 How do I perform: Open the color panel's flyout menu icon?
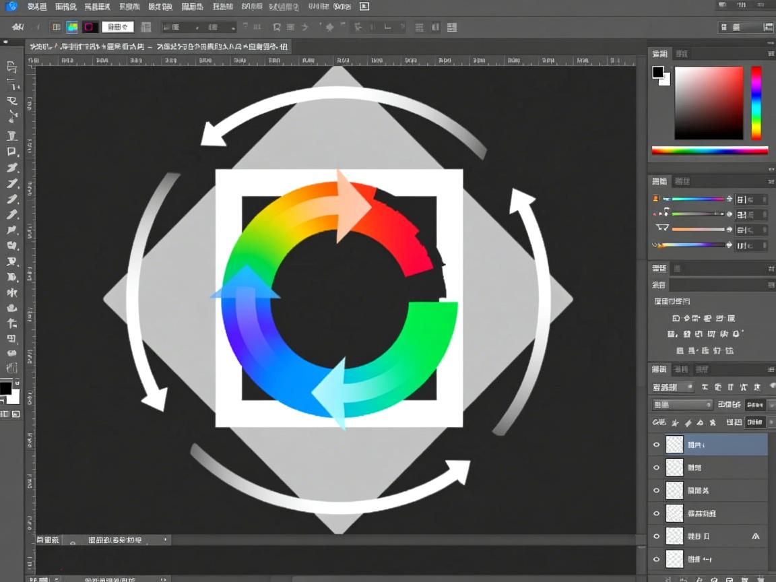(771, 54)
